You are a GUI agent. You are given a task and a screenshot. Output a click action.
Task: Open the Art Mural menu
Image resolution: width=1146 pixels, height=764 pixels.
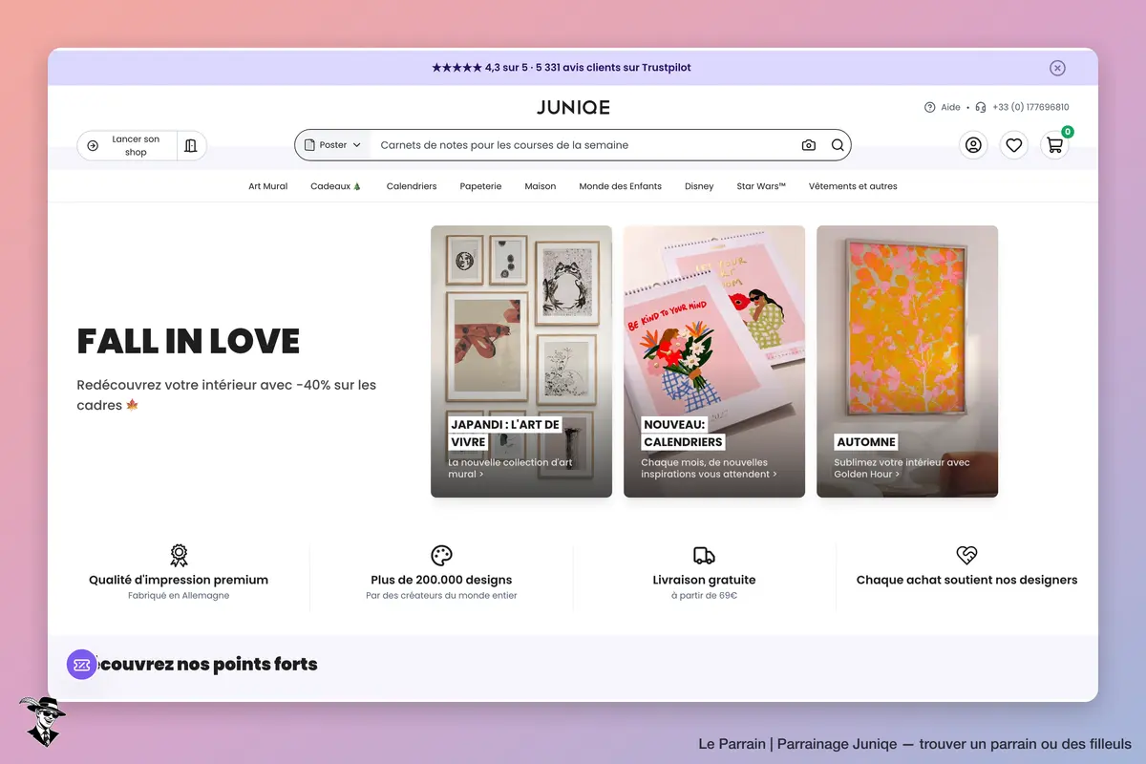(x=268, y=186)
